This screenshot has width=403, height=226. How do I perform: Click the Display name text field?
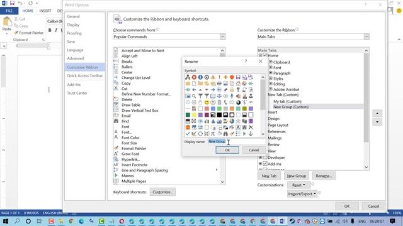(x=236, y=141)
